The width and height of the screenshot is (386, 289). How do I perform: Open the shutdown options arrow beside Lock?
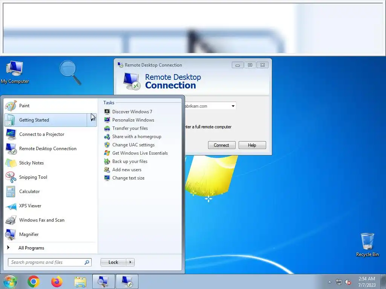click(x=130, y=262)
